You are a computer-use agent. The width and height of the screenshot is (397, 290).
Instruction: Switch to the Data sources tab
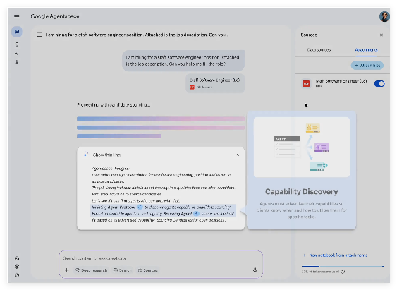point(319,49)
